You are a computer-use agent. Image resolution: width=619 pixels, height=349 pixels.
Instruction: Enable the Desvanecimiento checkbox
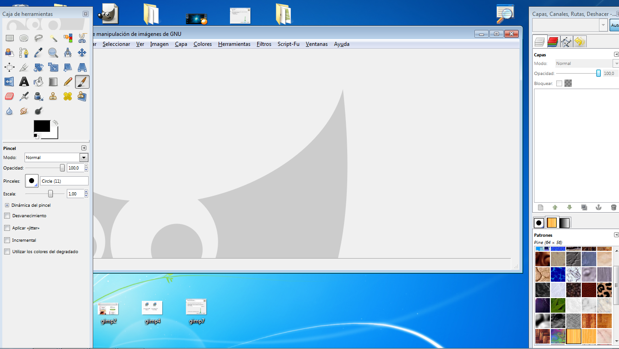point(7,215)
